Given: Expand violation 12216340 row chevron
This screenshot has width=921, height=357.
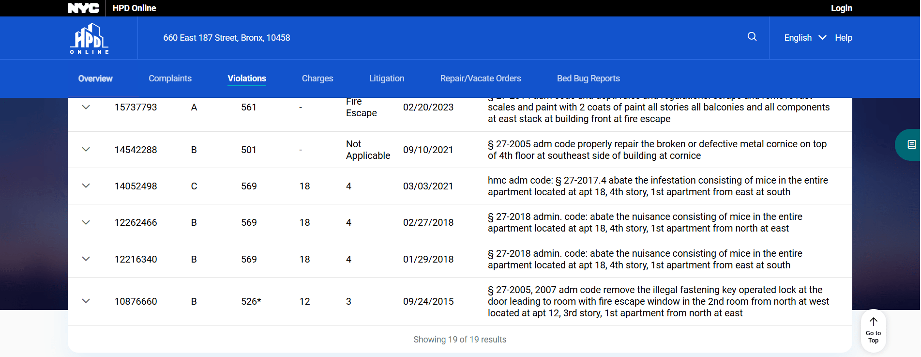Looking at the screenshot, I should [86, 259].
